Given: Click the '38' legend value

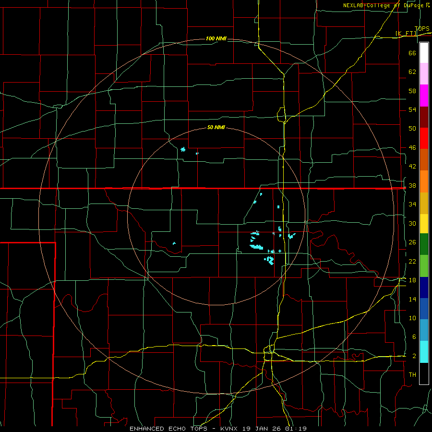Looking at the screenshot, I should pyautogui.click(x=412, y=186).
